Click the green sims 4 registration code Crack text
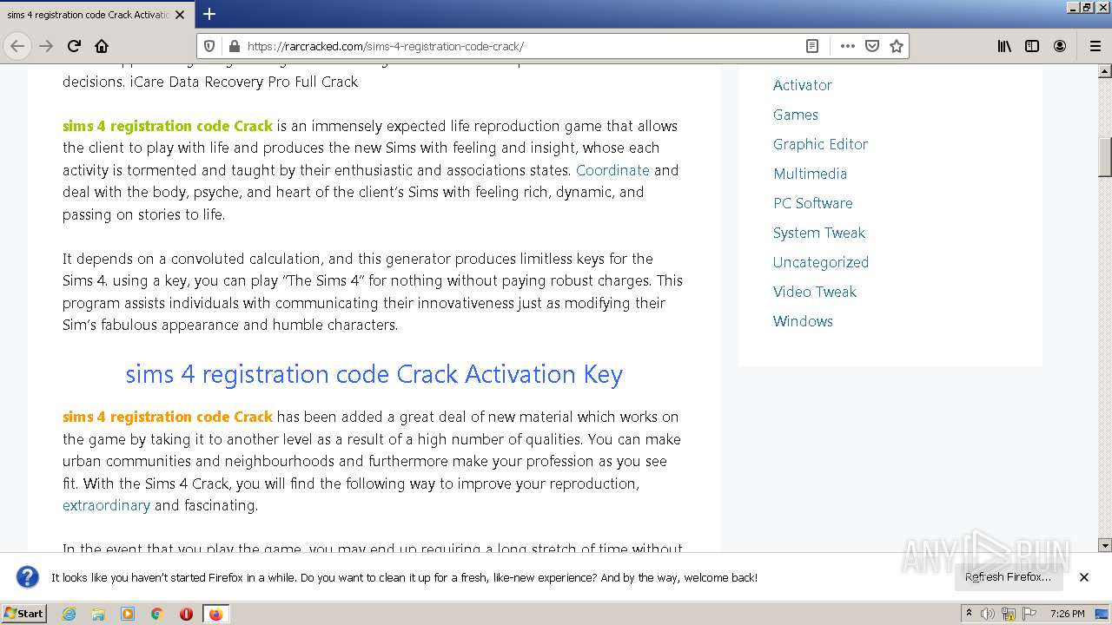This screenshot has width=1112, height=625. tap(168, 126)
